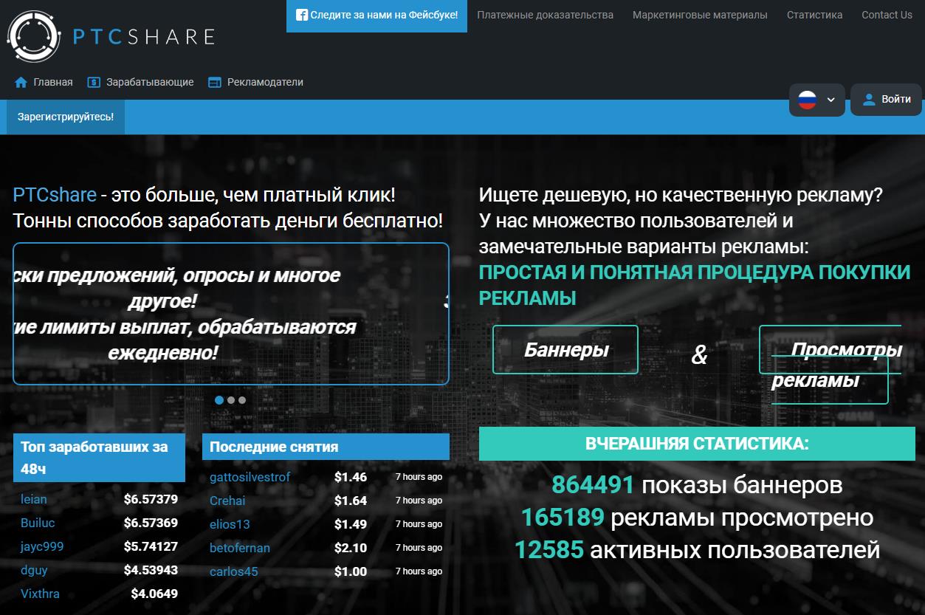Expand the language dropdown chevron

[x=831, y=100]
